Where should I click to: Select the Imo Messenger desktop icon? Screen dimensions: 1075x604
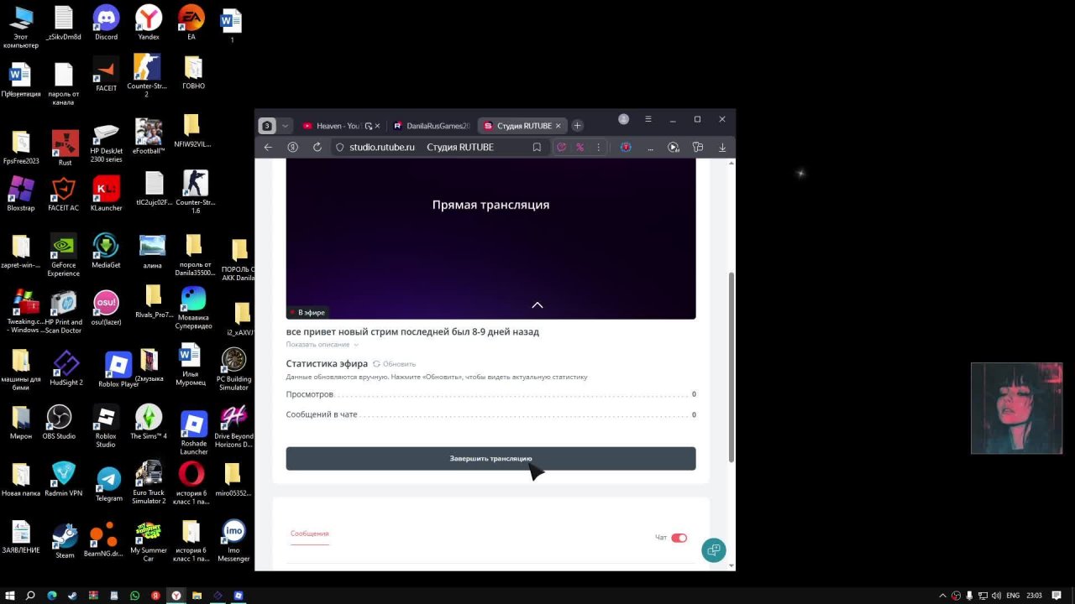coord(233,541)
